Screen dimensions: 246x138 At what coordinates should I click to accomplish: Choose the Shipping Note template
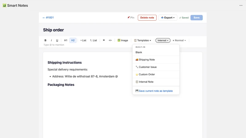[x=156, y=59]
